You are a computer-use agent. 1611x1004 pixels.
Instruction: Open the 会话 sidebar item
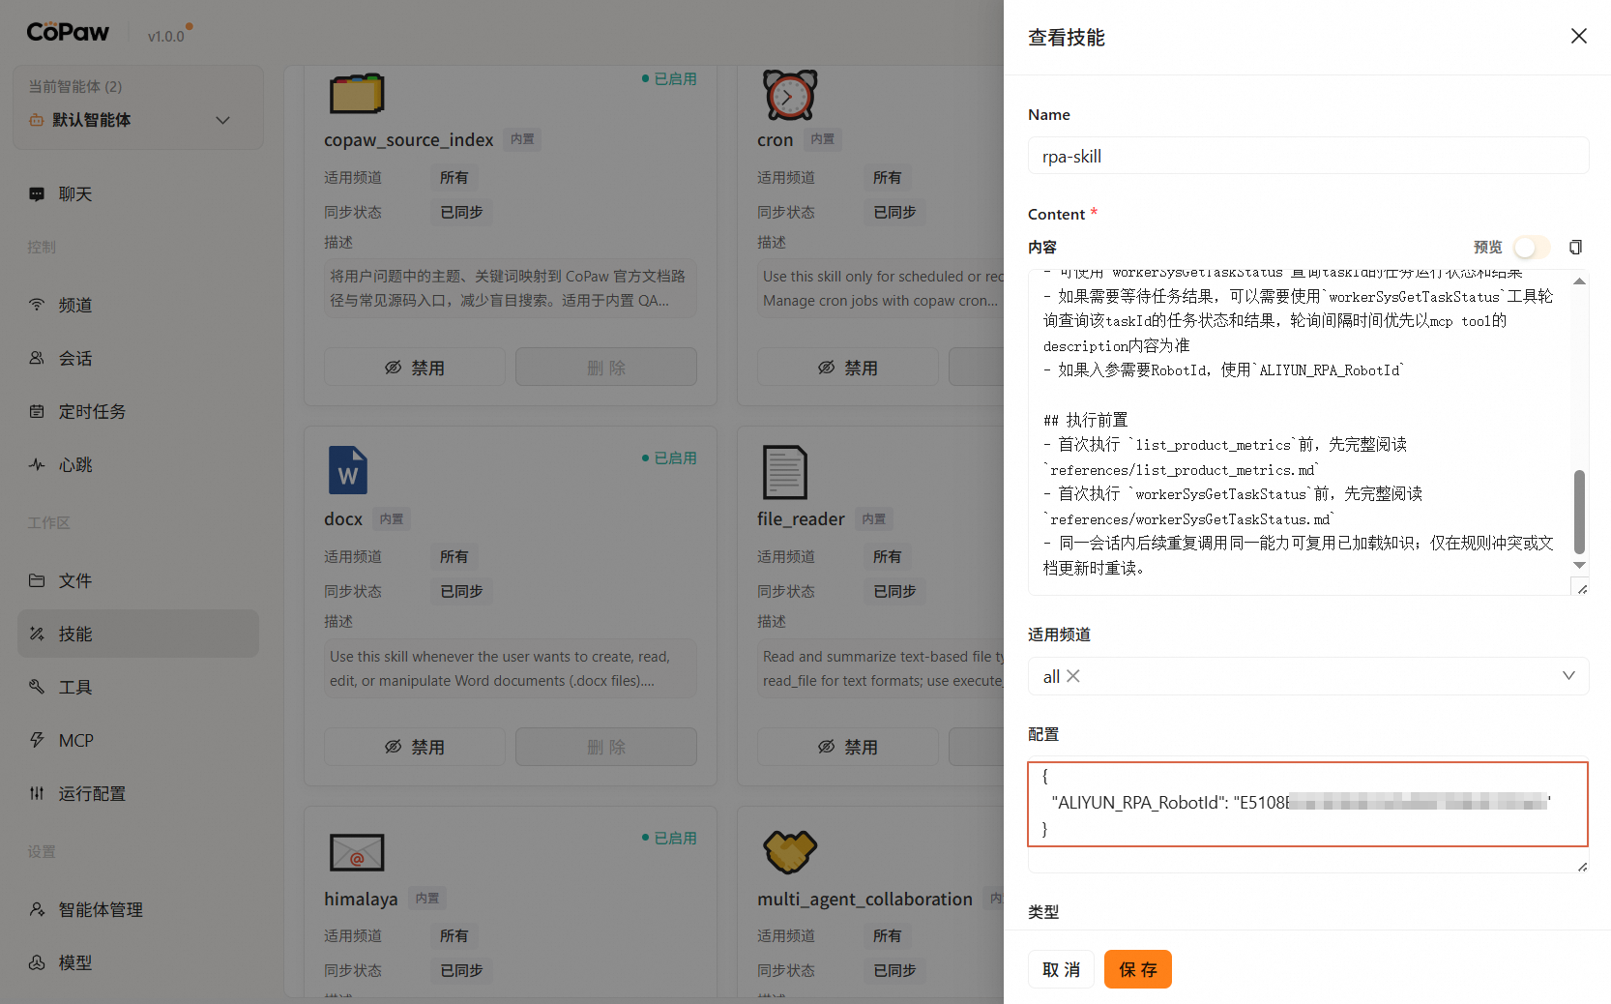click(138, 358)
